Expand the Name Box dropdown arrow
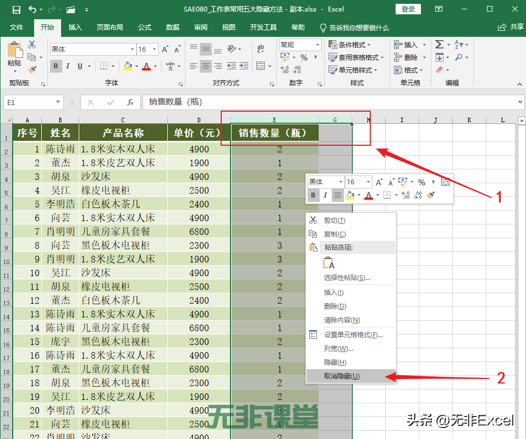526x439 pixels. click(x=58, y=102)
